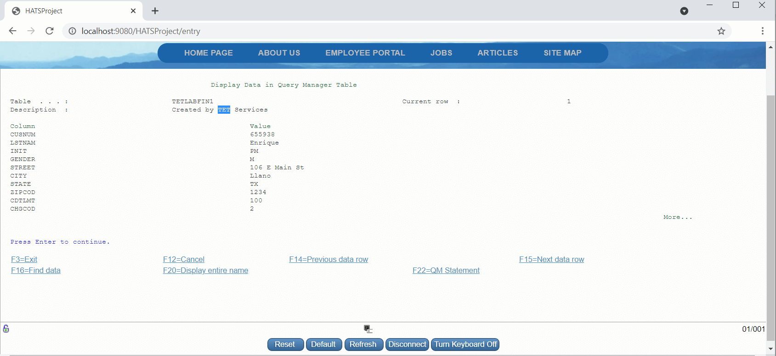
Task: Click the F3=Exit link
Action: pyautogui.click(x=24, y=259)
